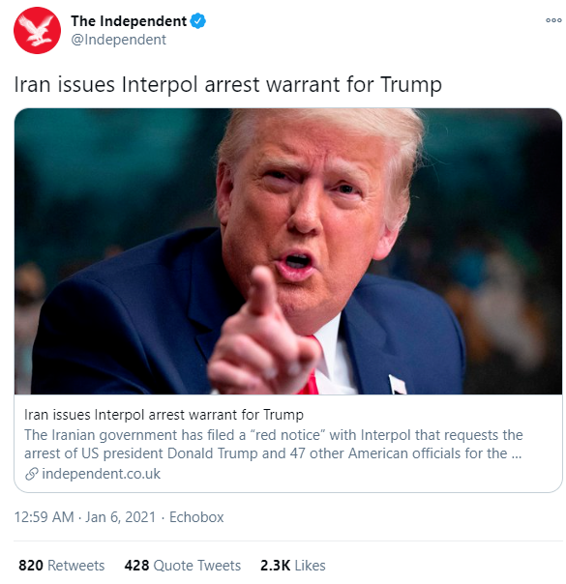566x584 pixels.
Task: Click the 2.3K count number
Action: [276, 566]
